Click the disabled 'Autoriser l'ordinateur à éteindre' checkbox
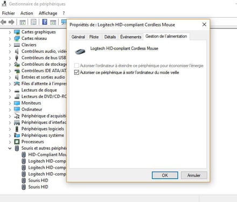 point(76,66)
